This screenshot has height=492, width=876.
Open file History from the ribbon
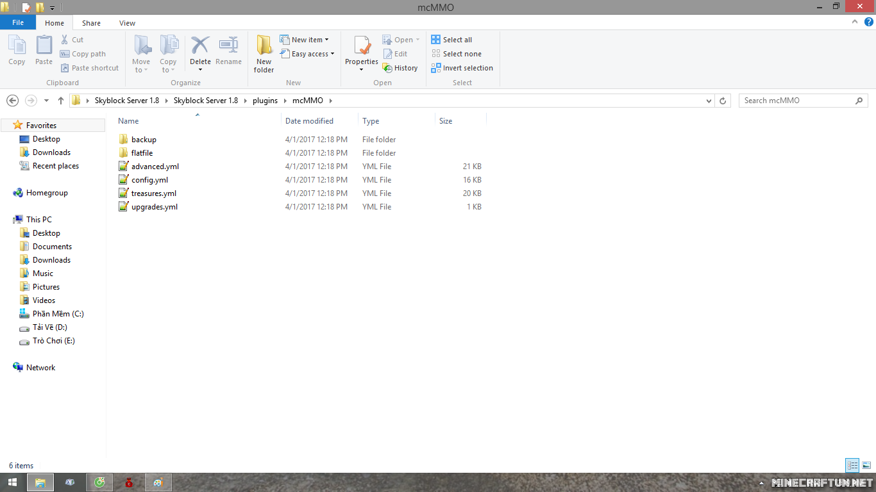[x=400, y=68]
